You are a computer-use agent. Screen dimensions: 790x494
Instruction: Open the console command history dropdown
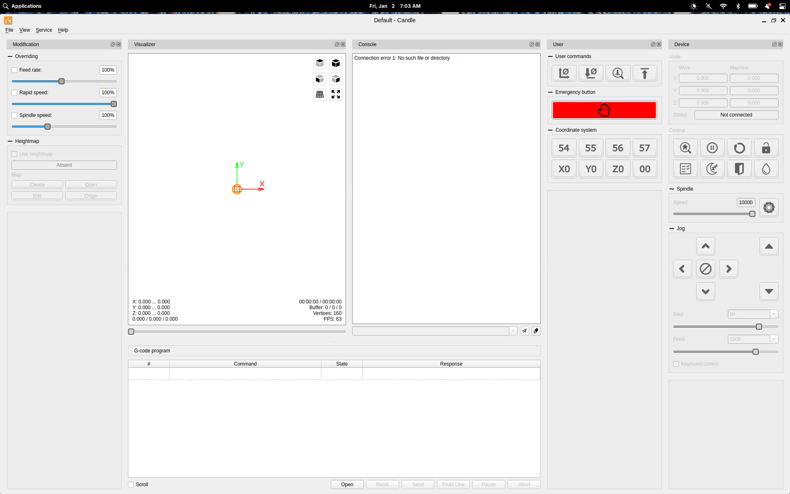[x=513, y=331]
